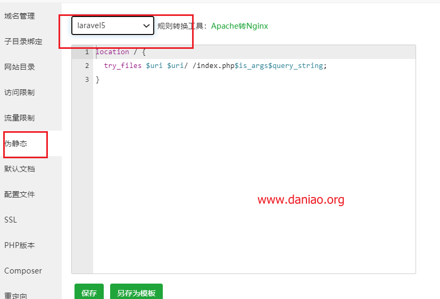
Task: Click the closing brace on line 3
Action: (97, 80)
